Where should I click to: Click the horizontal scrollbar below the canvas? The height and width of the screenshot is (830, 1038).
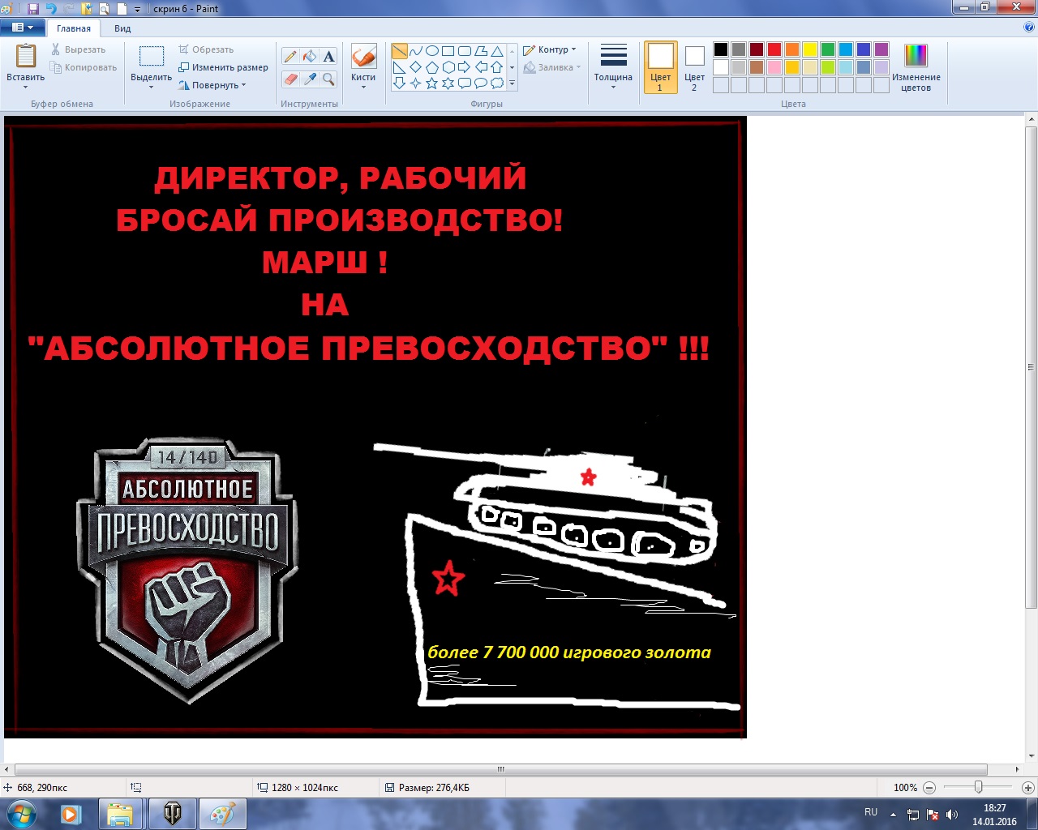click(x=501, y=769)
